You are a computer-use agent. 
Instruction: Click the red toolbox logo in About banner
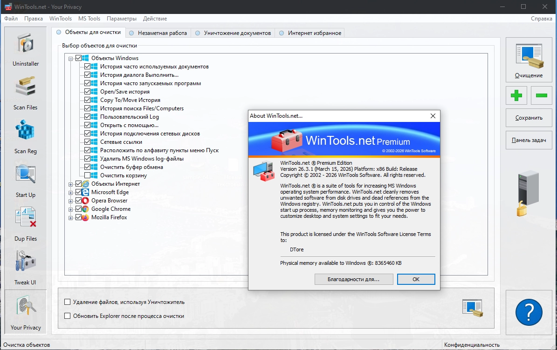(x=286, y=141)
